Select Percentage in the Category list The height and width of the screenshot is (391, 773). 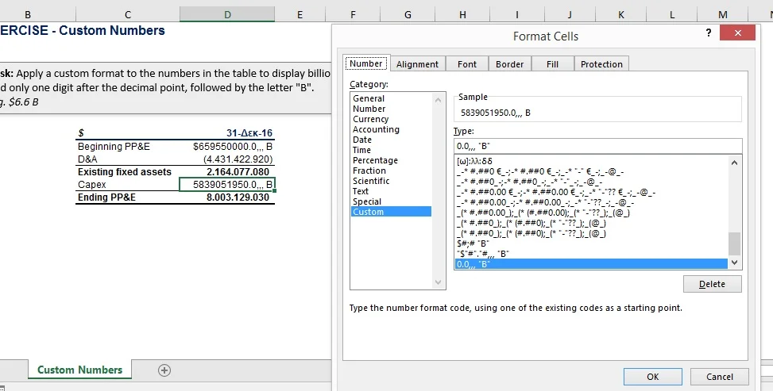(x=375, y=160)
